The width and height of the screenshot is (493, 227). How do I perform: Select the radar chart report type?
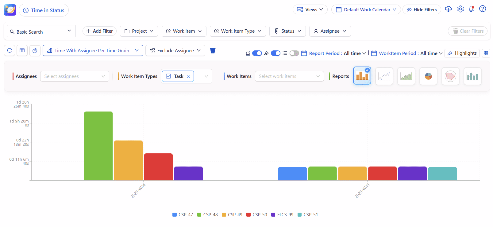[450, 76]
